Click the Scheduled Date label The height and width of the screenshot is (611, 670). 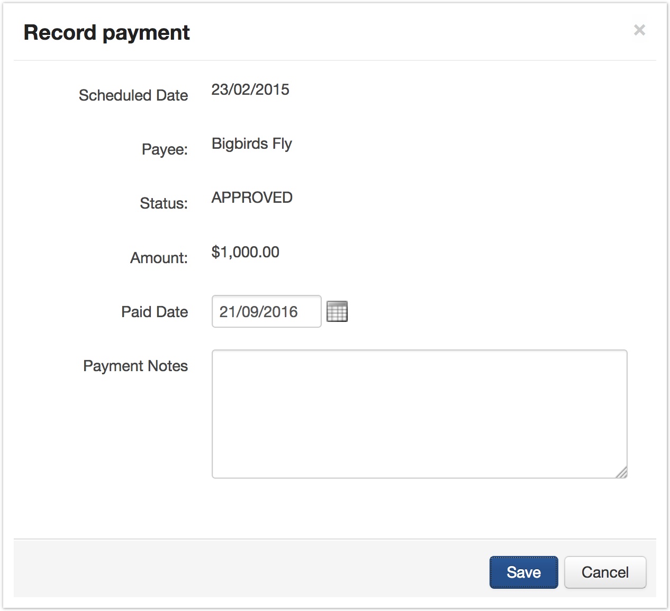(133, 95)
